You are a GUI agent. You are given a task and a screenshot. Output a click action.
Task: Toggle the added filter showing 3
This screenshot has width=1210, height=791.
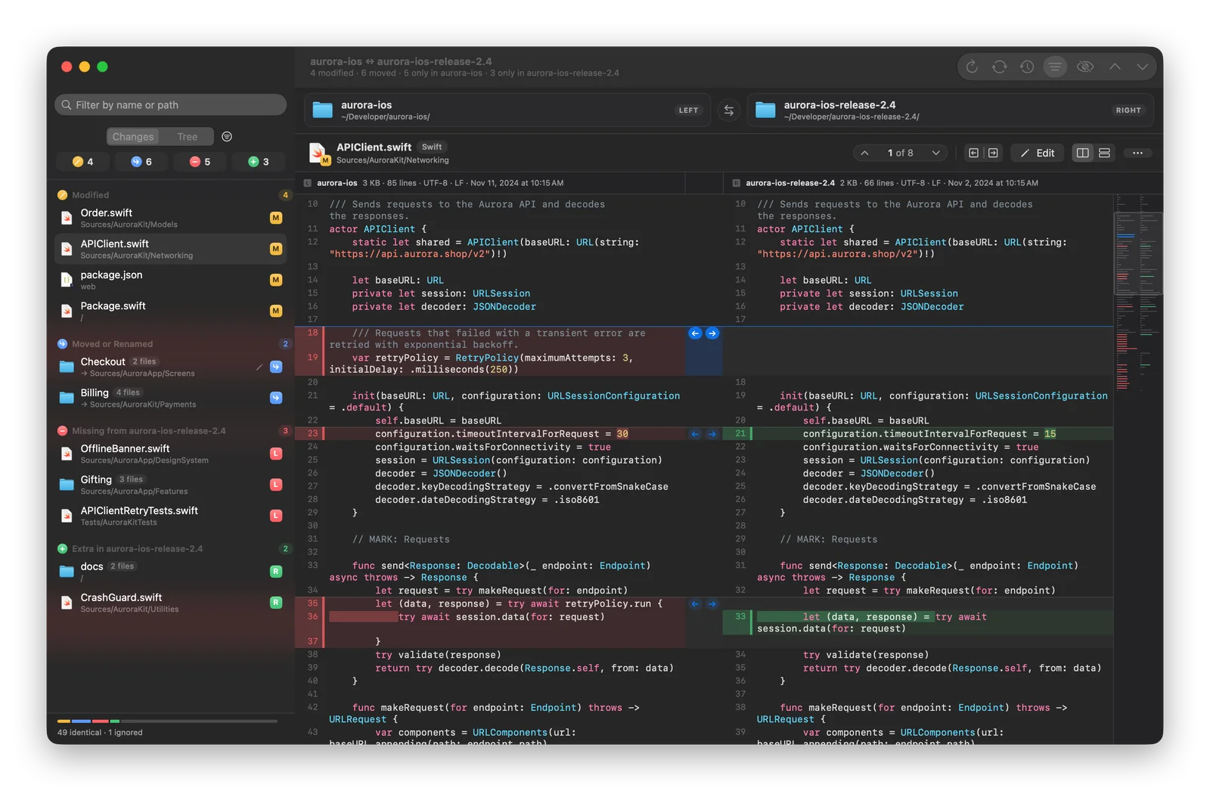(259, 162)
